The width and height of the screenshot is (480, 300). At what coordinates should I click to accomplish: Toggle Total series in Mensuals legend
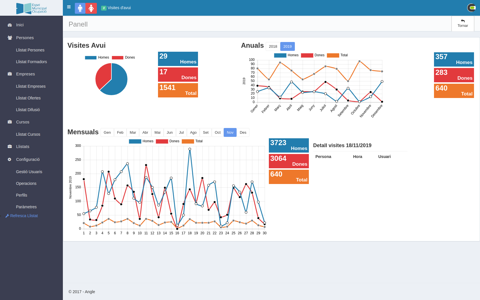coord(192,141)
